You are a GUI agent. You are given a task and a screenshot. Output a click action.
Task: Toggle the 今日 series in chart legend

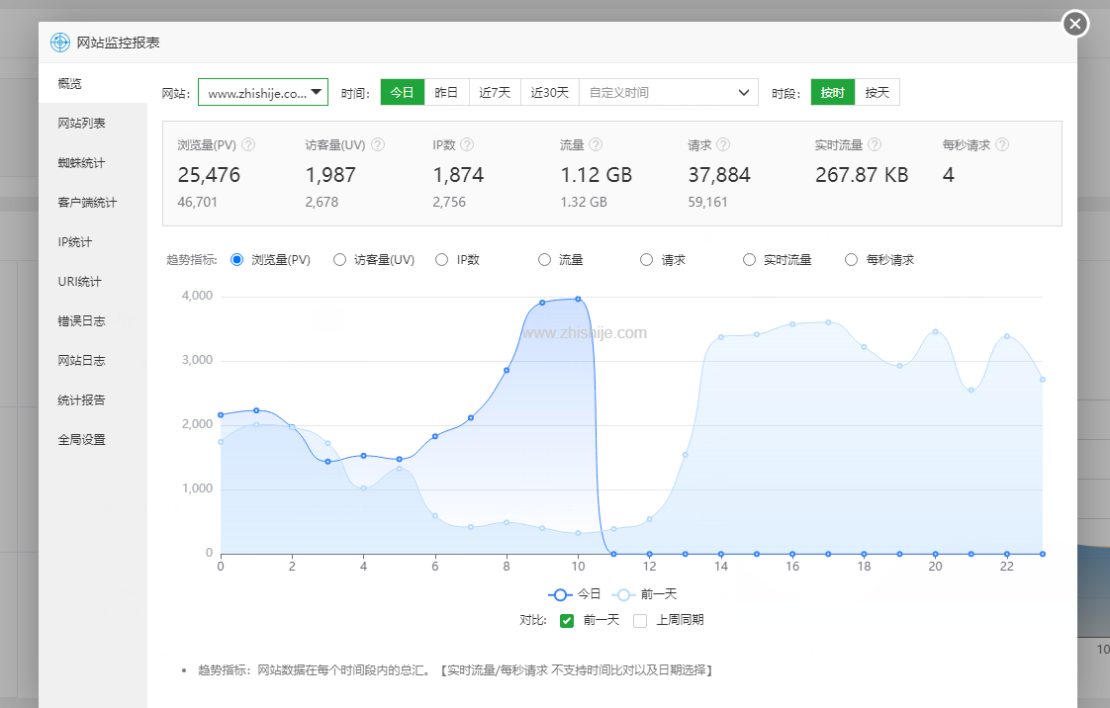574,594
